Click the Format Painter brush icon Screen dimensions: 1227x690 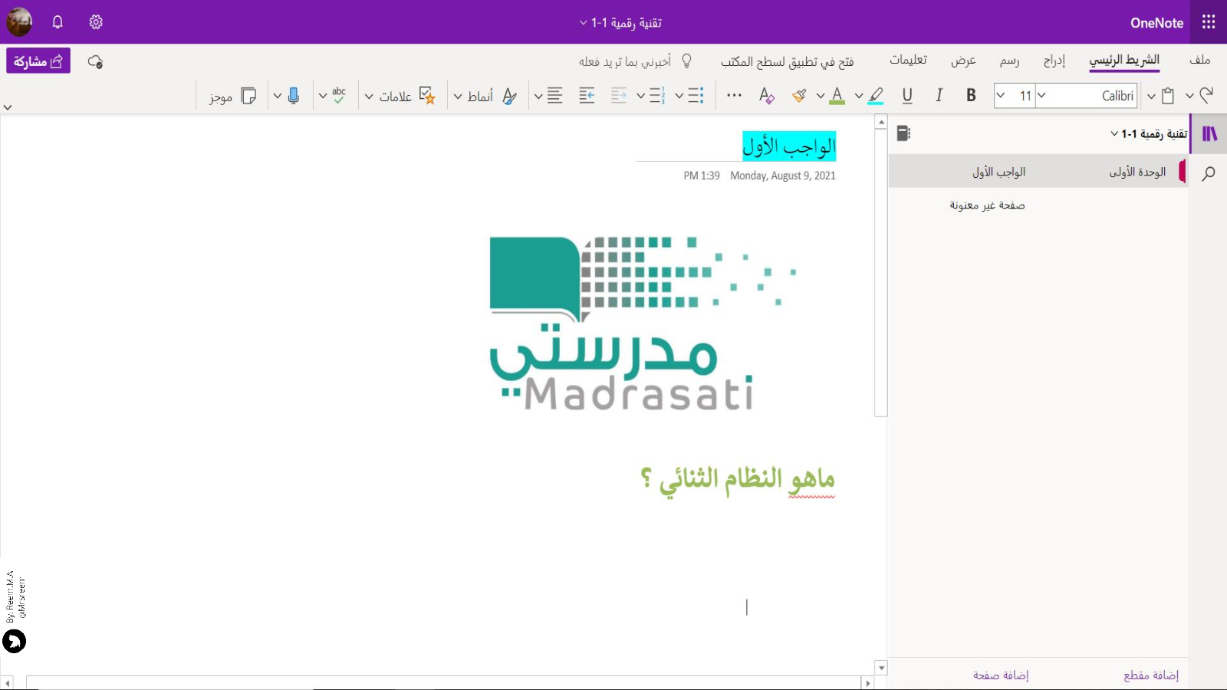coord(799,95)
